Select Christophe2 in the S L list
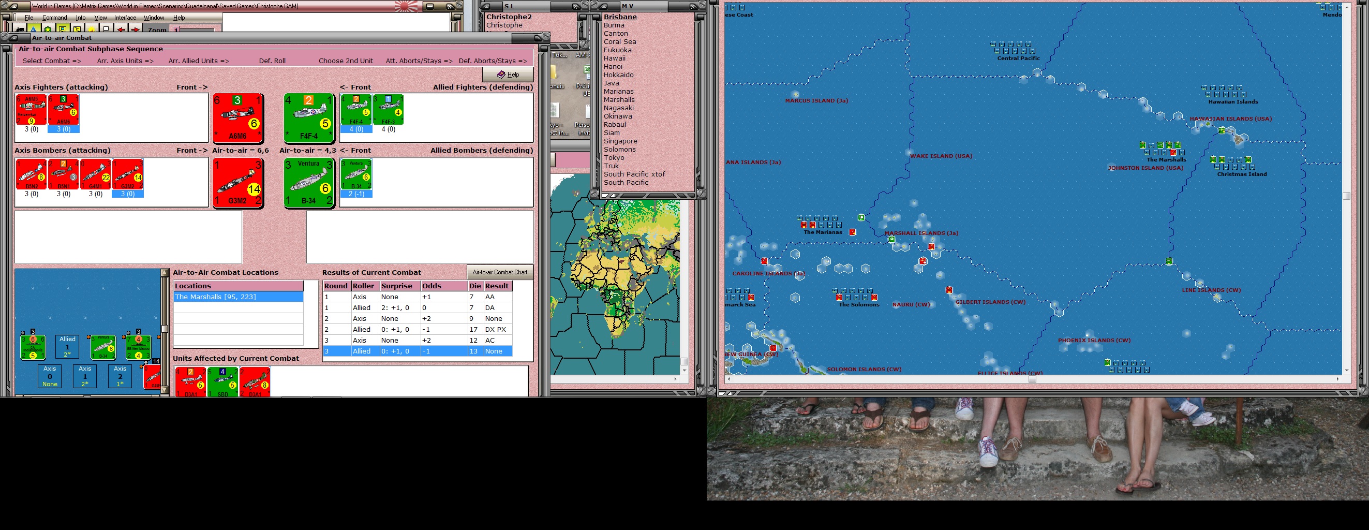This screenshot has width=1369, height=530. tap(509, 17)
